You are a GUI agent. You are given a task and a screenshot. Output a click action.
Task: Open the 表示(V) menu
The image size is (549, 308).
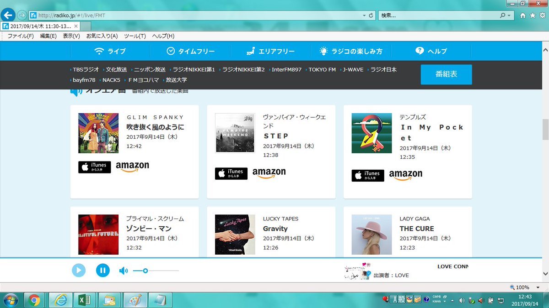[x=71, y=36]
